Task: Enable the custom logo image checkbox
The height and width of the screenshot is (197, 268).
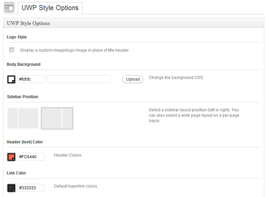Action: pos(12,50)
